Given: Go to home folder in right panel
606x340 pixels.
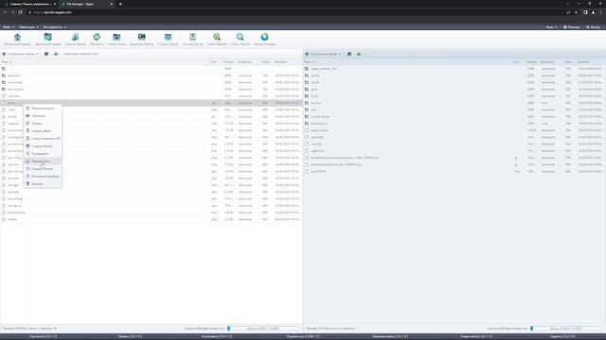Looking at the screenshot, I should tap(349, 54).
